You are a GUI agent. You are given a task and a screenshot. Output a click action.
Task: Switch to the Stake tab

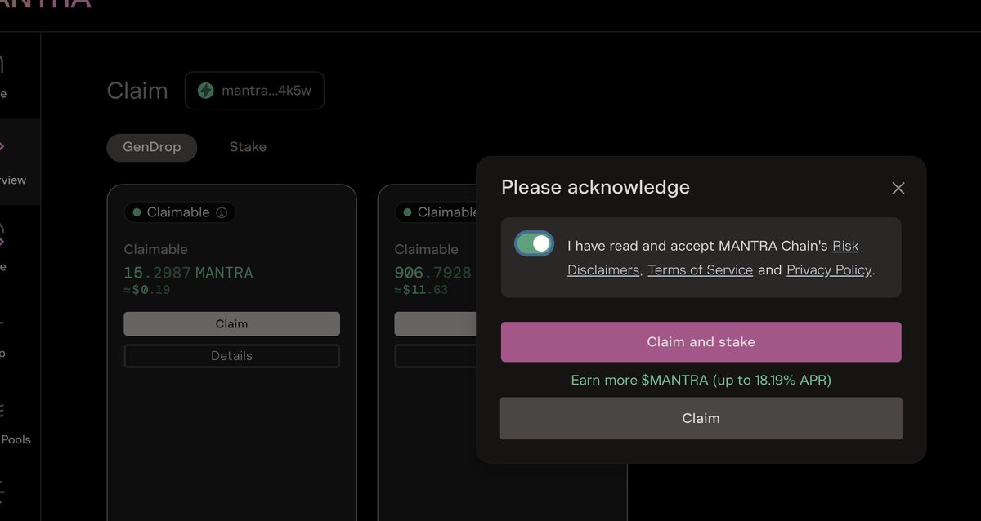pos(248,148)
